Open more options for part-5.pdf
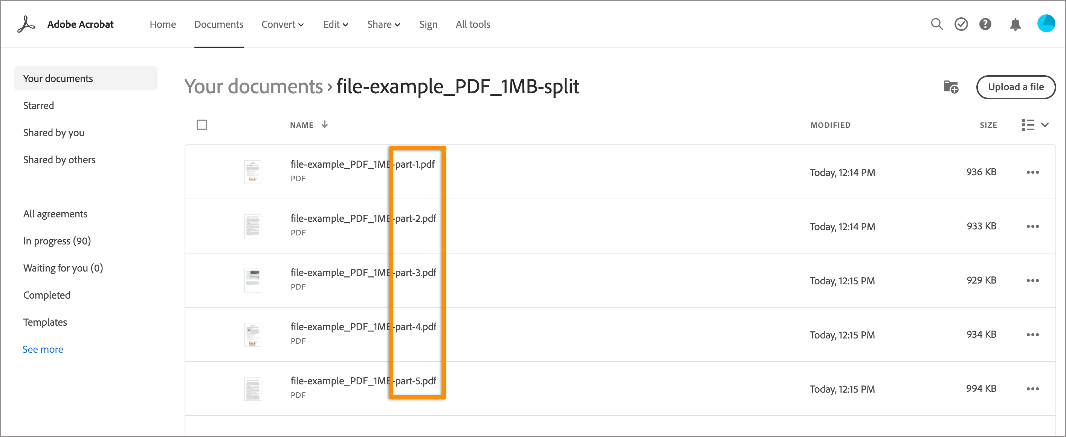Screen dimensions: 1066x437 [x=1032, y=388]
